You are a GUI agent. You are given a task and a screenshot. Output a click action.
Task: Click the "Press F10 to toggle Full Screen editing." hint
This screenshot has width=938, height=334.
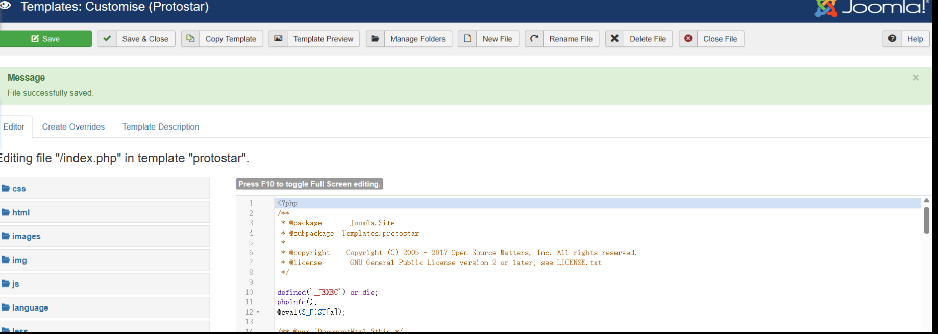pos(309,184)
